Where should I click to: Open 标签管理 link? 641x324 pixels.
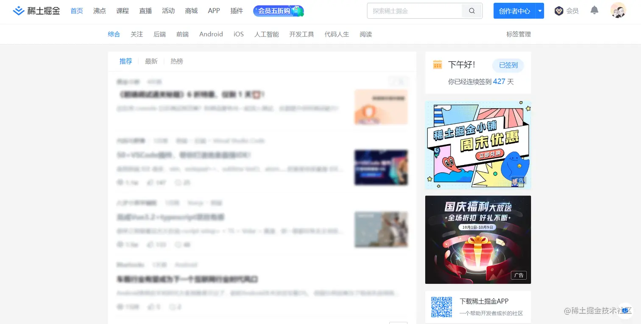point(518,34)
